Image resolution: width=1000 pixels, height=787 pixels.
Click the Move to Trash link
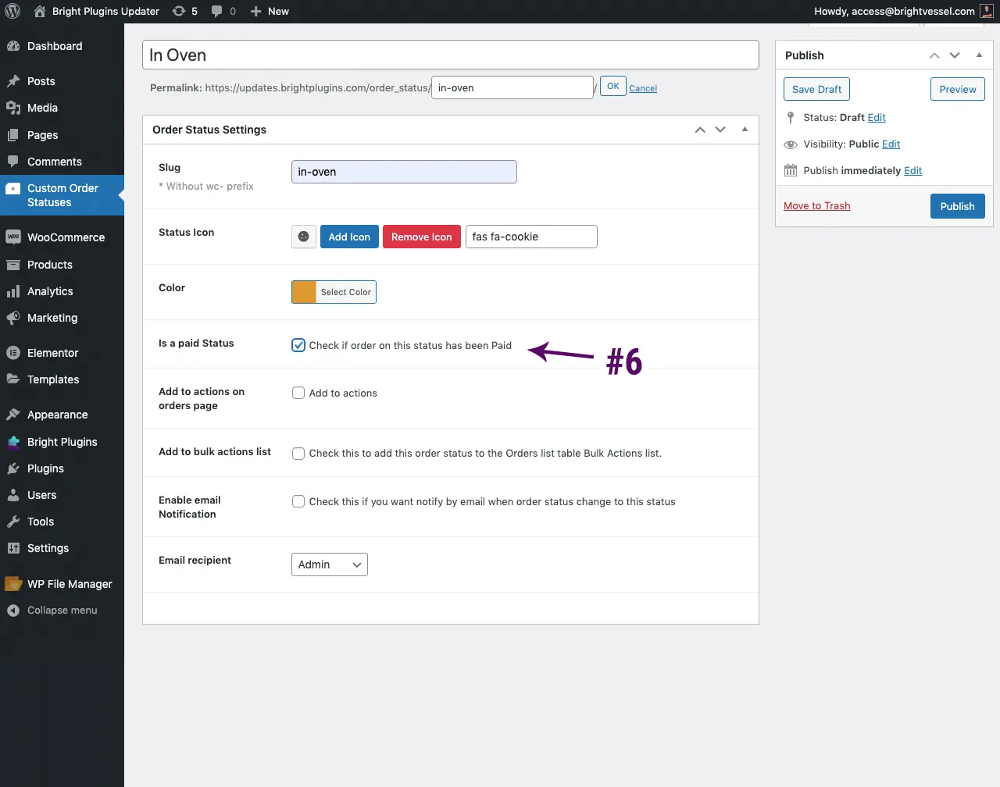(816, 205)
